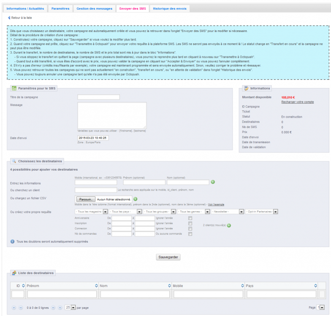Image resolution: width=331 pixels, height=316 pixels.
Task: Click the back arrow icon beside Retour à la liste
Action: (x=9, y=18)
